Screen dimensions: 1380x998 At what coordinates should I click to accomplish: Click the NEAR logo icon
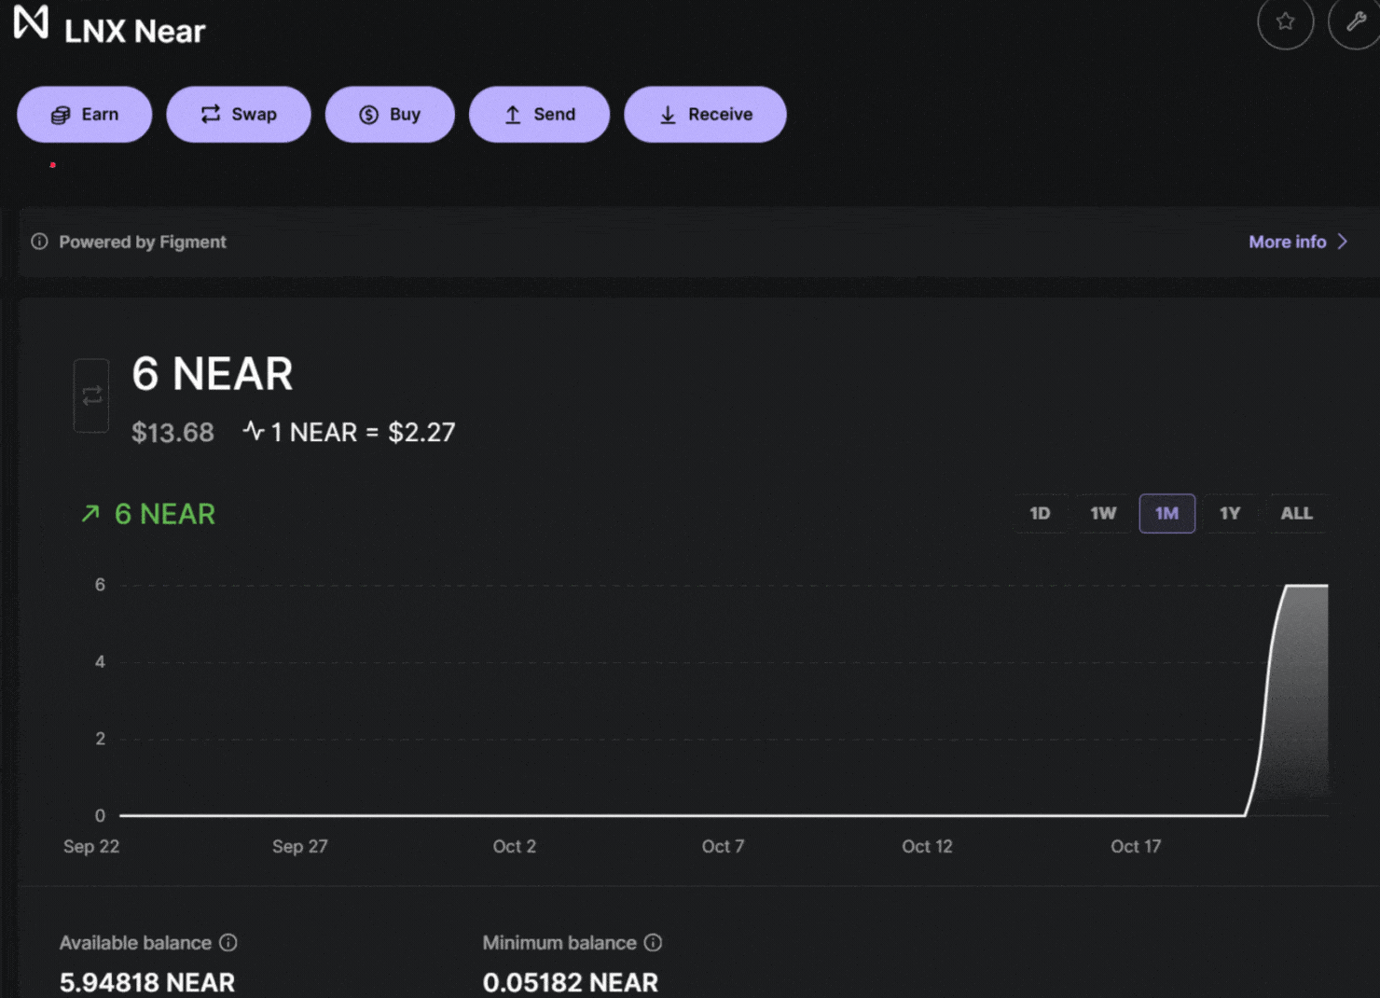(x=31, y=22)
